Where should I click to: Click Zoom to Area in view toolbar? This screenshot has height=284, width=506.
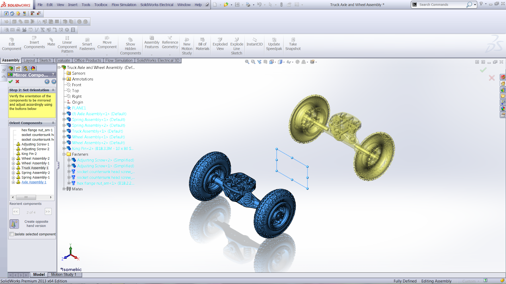[253, 62]
